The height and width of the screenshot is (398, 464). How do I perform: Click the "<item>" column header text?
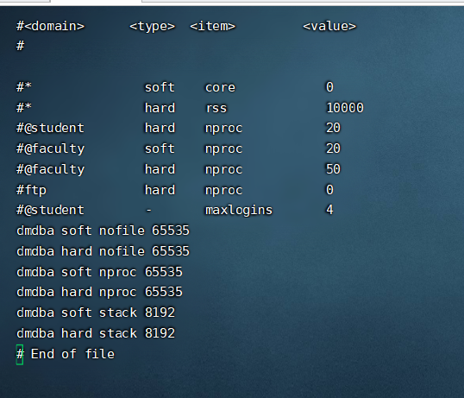pos(212,27)
